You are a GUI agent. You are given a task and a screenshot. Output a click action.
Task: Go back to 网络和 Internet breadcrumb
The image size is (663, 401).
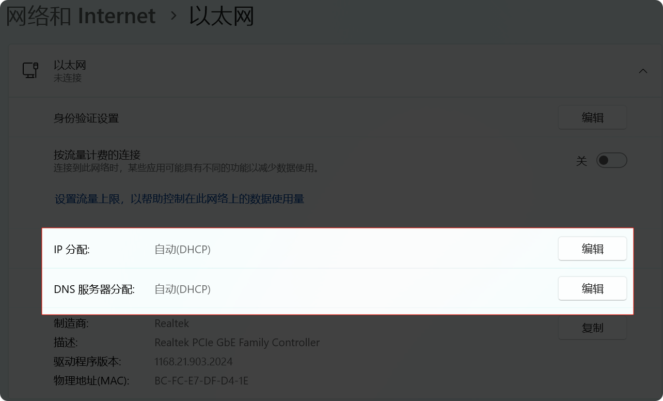81,16
